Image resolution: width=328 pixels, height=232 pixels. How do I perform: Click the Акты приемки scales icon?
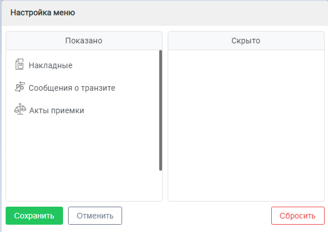click(x=20, y=109)
